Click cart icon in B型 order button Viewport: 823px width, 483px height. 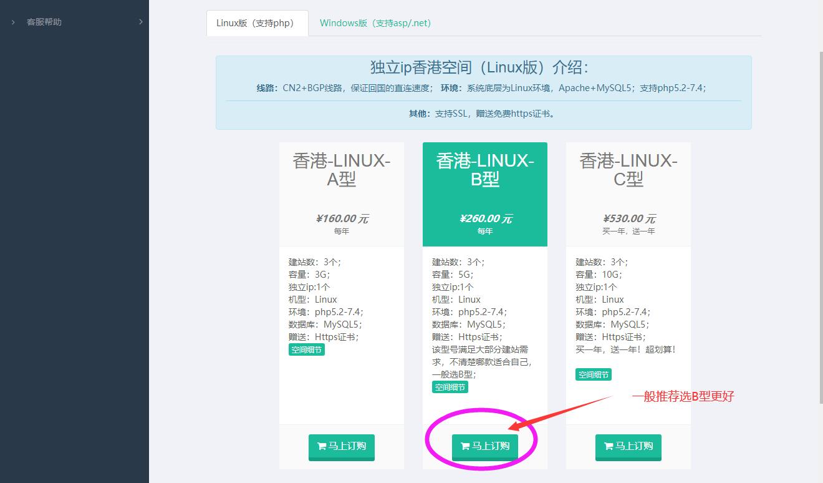tap(465, 446)
